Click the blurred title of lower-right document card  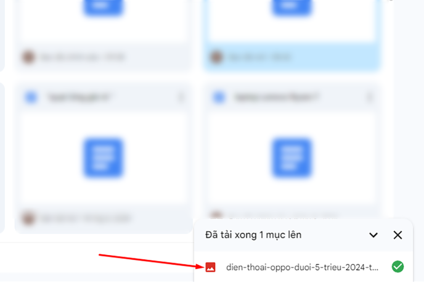tap(277, 97)
